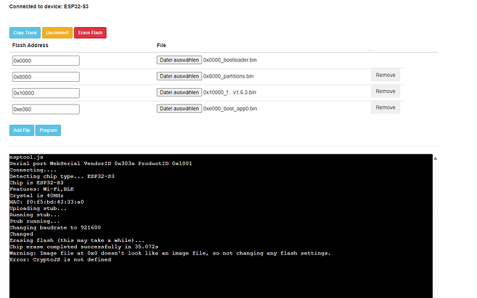Choose file for the v1.6.3.bin row

179,92
